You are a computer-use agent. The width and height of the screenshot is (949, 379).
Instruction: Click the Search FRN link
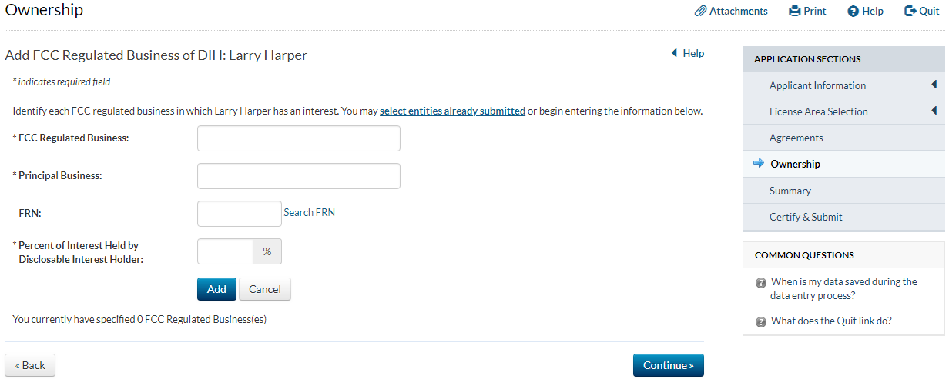(x=309, y=213)
